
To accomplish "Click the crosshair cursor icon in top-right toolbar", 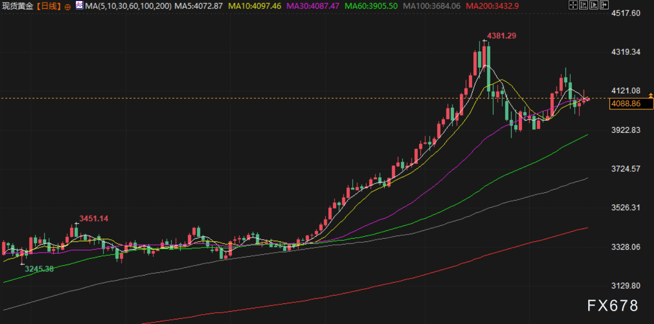I will 573,6.
